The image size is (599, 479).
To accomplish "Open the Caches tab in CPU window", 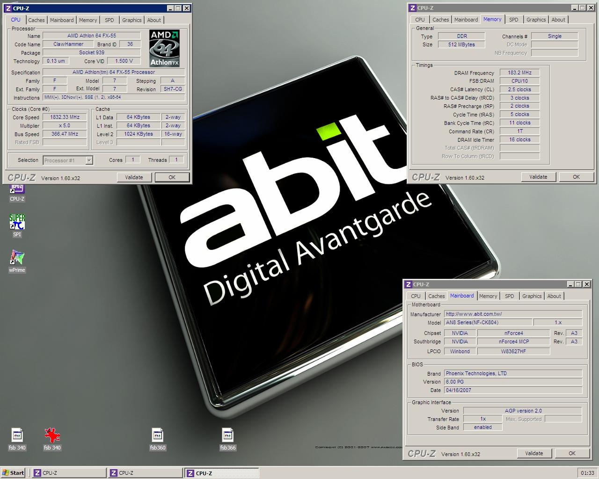I will pos(36,20).
